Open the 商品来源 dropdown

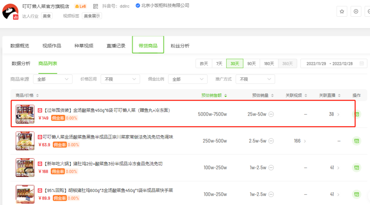coord(53,79)
